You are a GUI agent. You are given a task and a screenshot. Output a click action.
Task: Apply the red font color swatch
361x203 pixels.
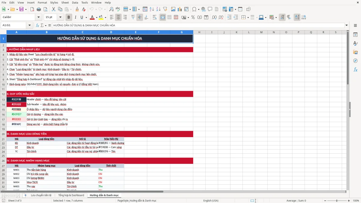pyautogui.click(x=92, y=17)
